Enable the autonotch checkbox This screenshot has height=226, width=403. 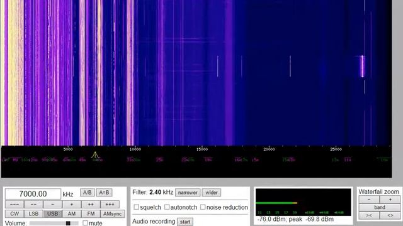(167, 207)
